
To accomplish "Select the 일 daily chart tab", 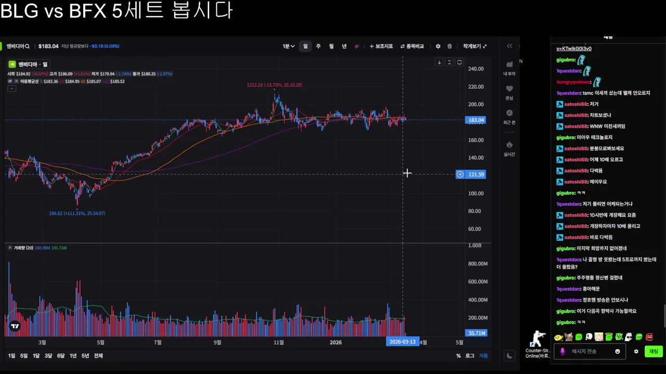I will click(305, 46).
